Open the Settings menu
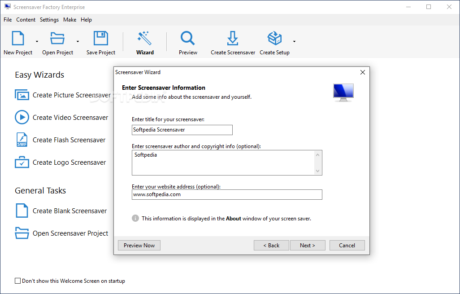The width and height of the screenshot is (460, 294). point(49,20)
